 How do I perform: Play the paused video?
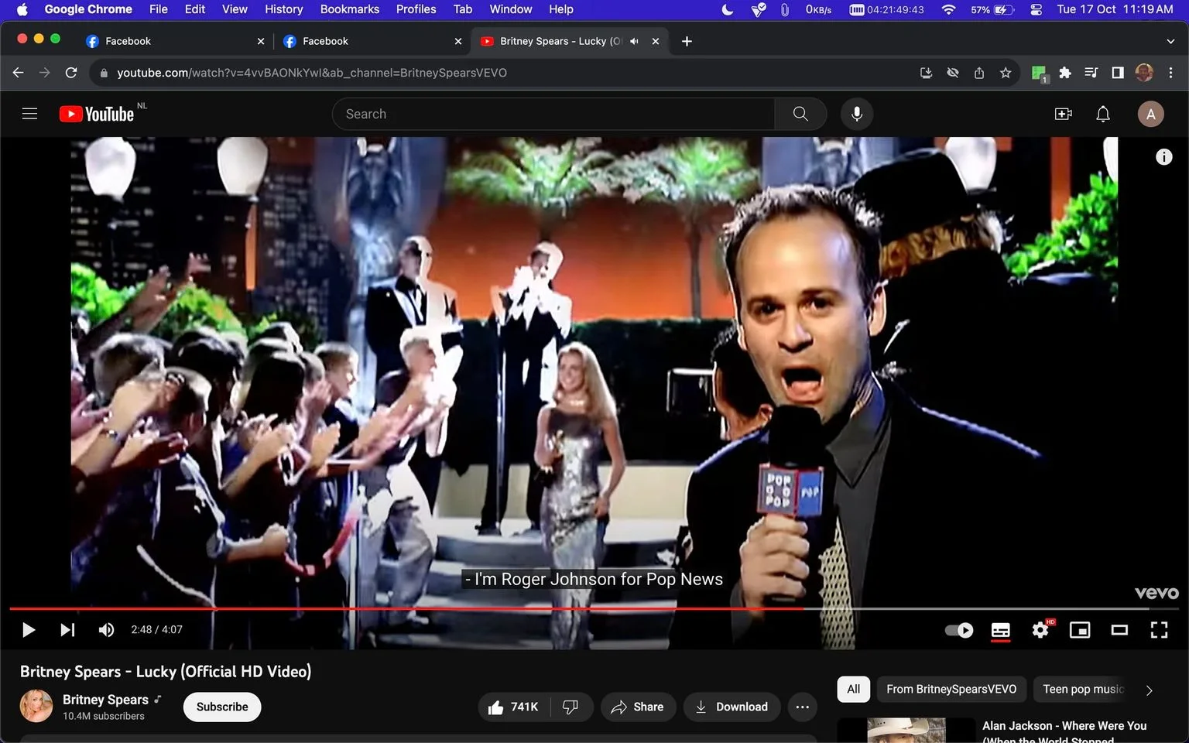coord(29,630)
